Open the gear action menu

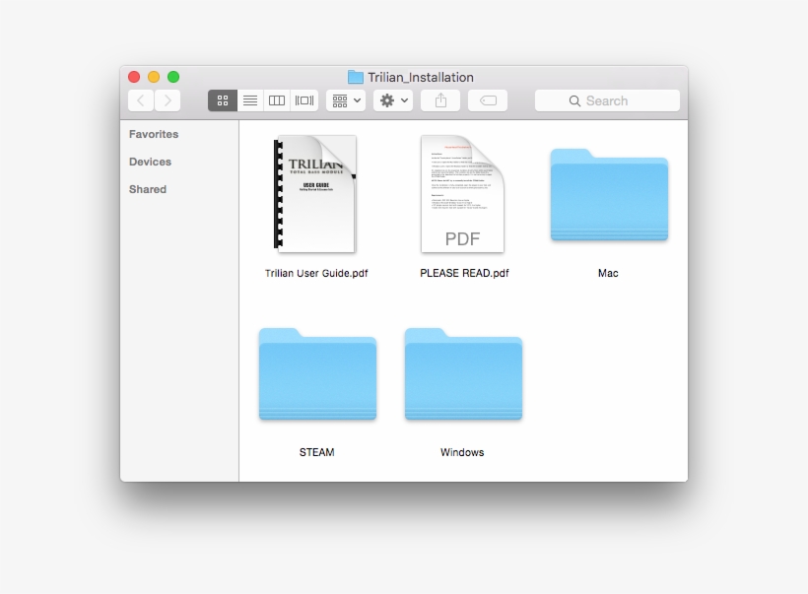393,100
